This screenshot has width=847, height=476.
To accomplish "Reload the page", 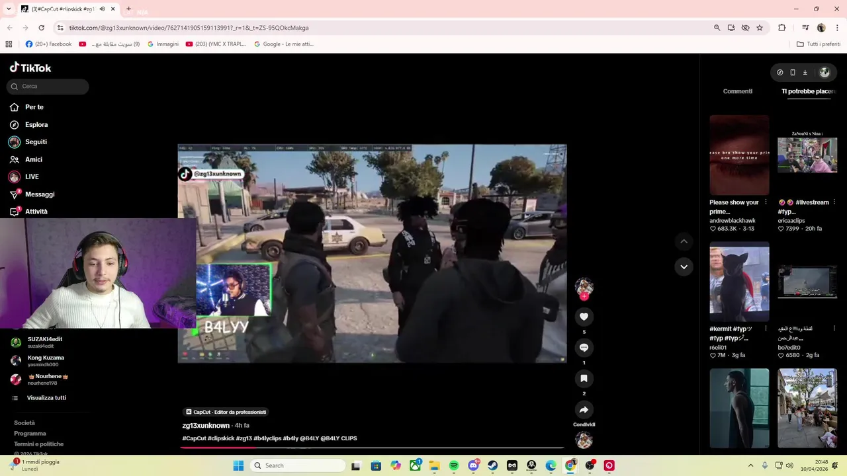I will 41,28.
